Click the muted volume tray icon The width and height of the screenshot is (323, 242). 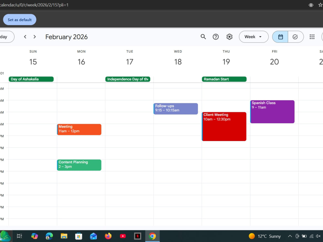tap(318, 236)
